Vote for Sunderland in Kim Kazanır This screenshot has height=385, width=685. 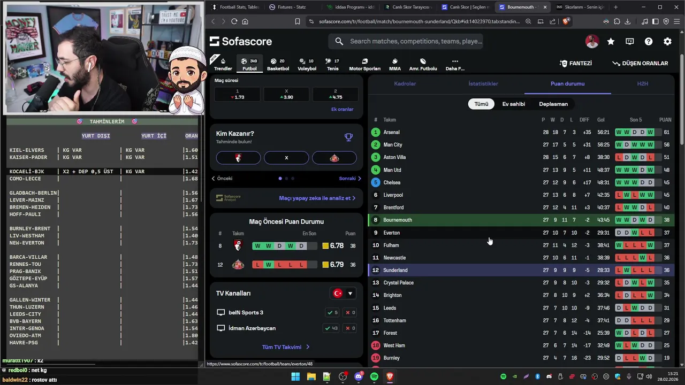(x=334, y=158)
